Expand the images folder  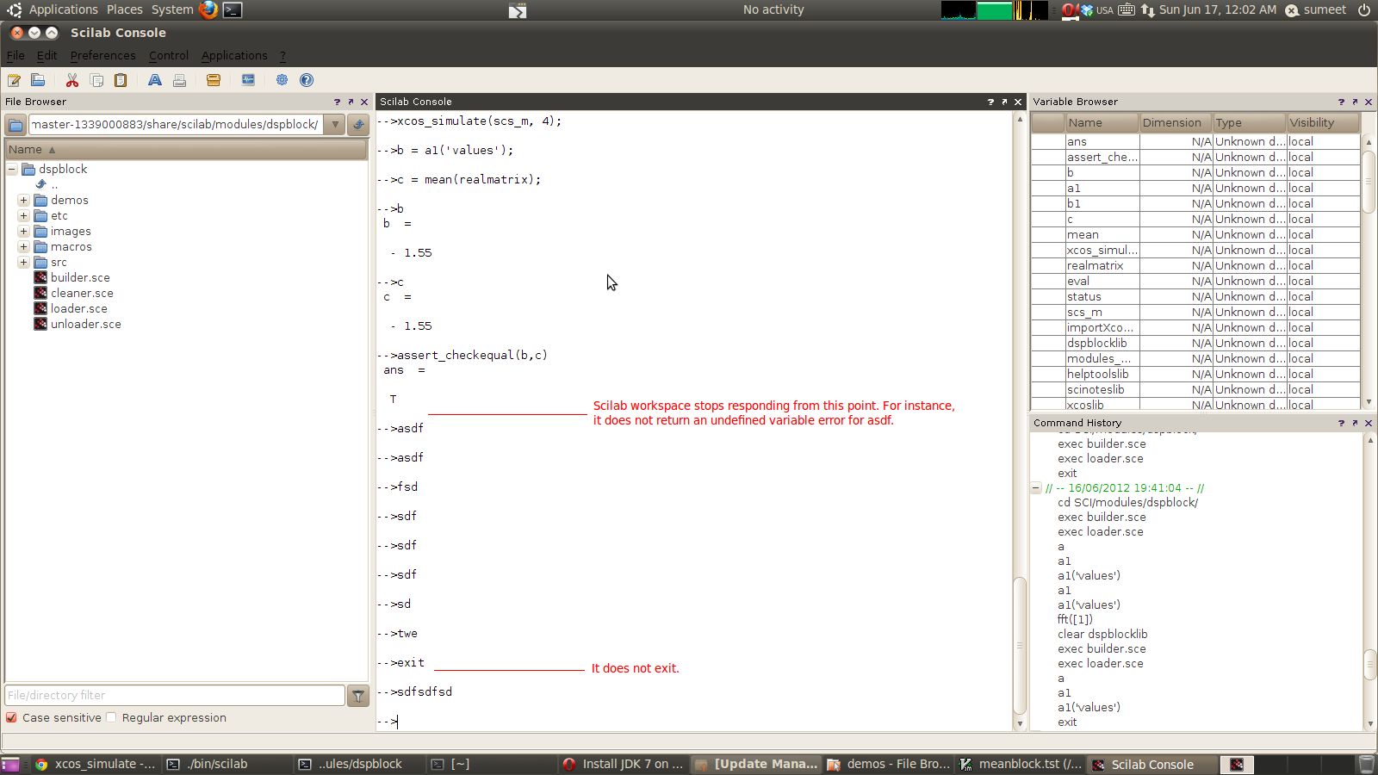(x=24, y=232)
